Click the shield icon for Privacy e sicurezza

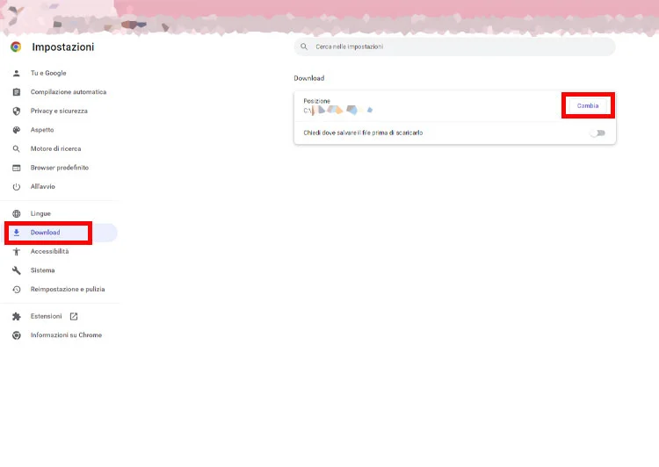pyautogui.click(x=17, y=111)
